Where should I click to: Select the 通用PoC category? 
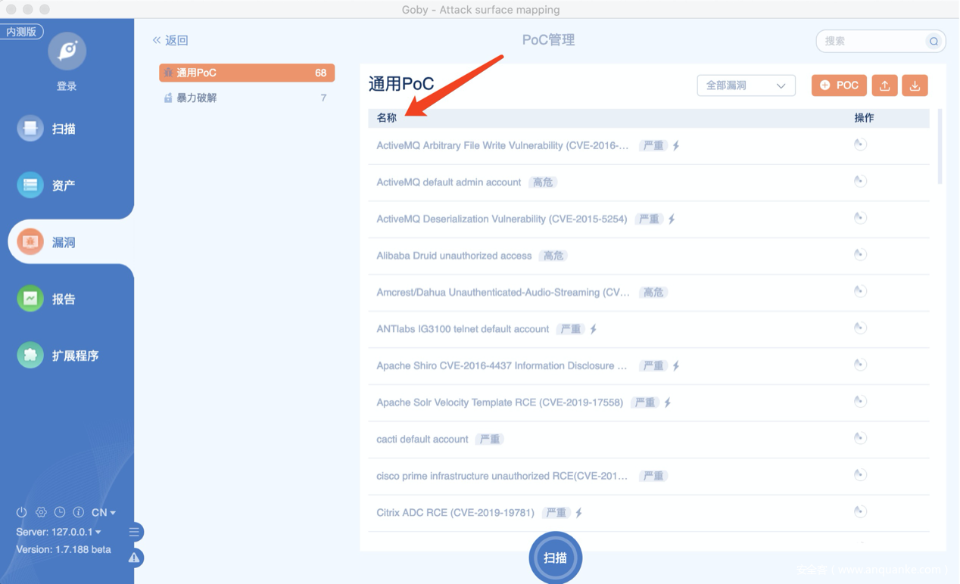click(247, 73)
